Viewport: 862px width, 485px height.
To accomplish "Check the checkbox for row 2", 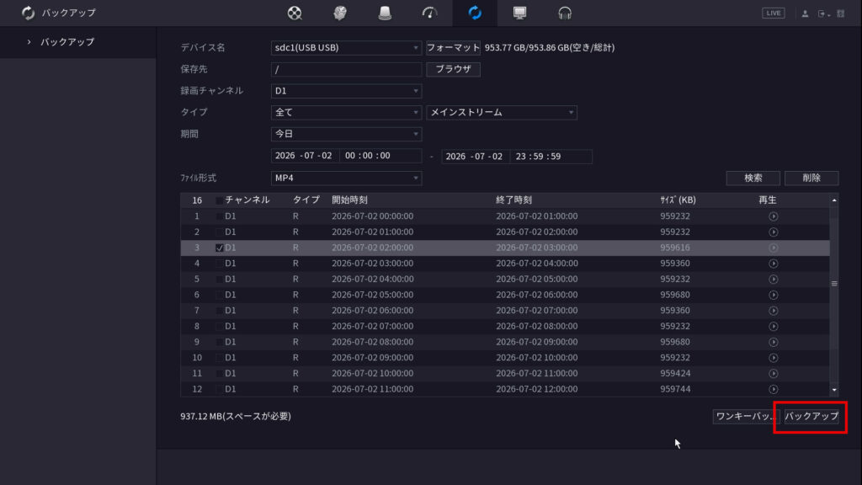I will 220,232.
